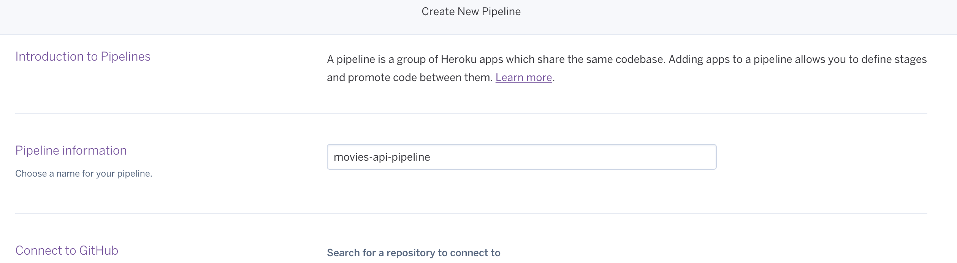Focus the pipeline name input field
This screenshot has width=957, height=263.
coord(521,157)
